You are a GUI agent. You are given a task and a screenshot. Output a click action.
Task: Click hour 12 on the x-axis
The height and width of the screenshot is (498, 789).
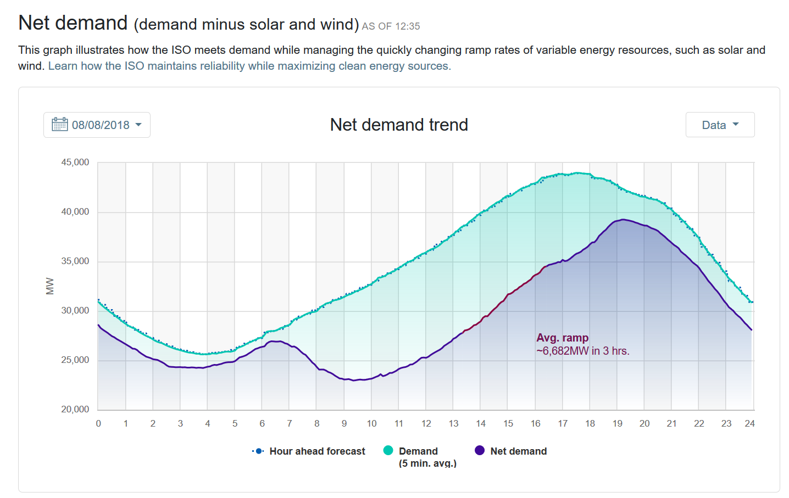(x=426, y=424)
